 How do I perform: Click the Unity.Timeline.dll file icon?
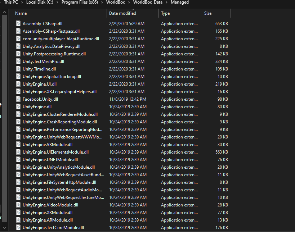[x=18, y=69]
